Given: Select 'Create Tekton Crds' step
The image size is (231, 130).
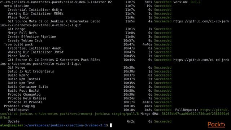Looking at the screenshot, I should (25, 40).
